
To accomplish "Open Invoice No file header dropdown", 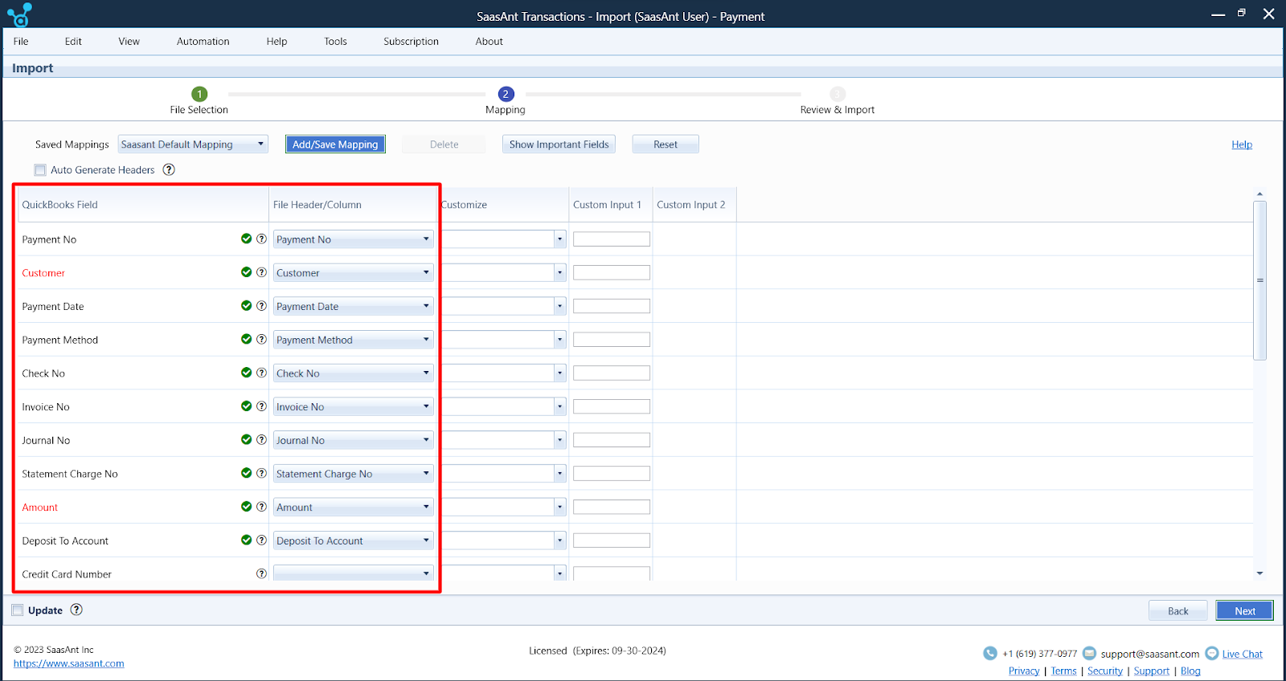I will tap(353, 407).
